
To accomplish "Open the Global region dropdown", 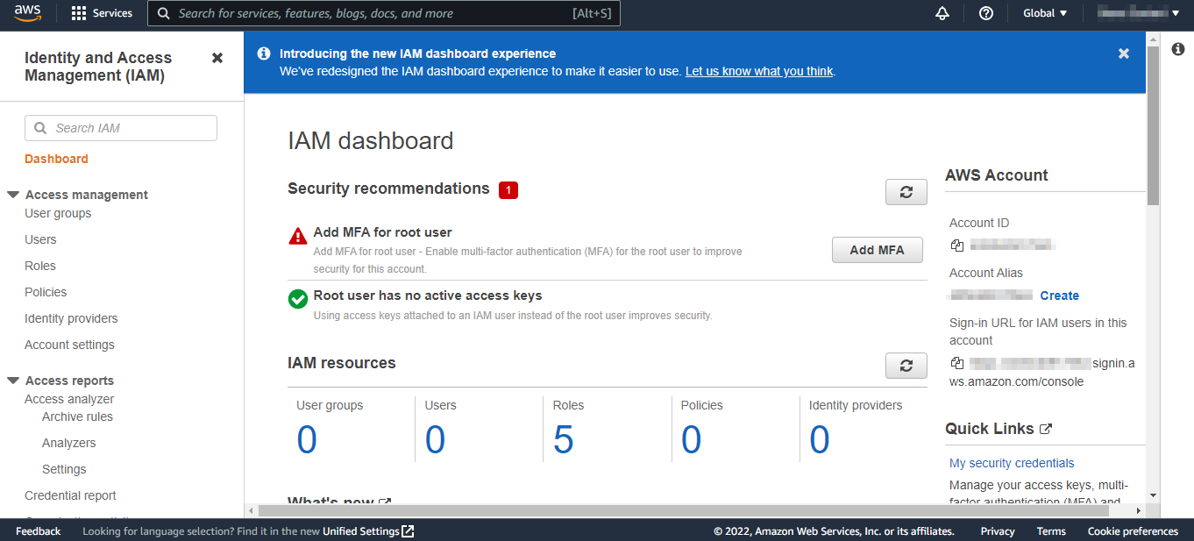I will [x=1045, y=13].
